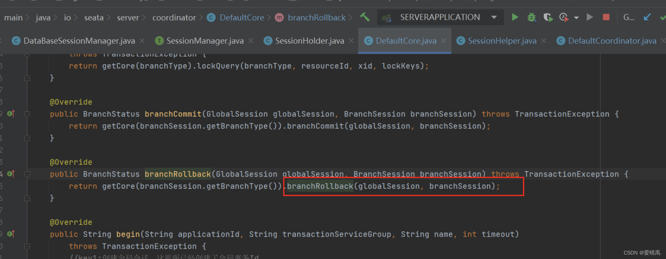Click the Build project hammer icon
This screenshot has width=666, height=259.
tap(365, 17)
